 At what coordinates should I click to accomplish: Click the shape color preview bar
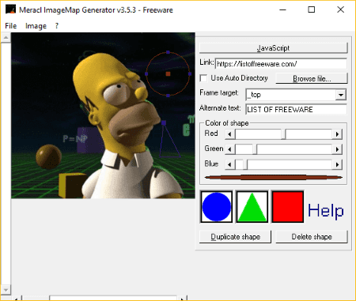pyautogui.click(x=274, y=178)
